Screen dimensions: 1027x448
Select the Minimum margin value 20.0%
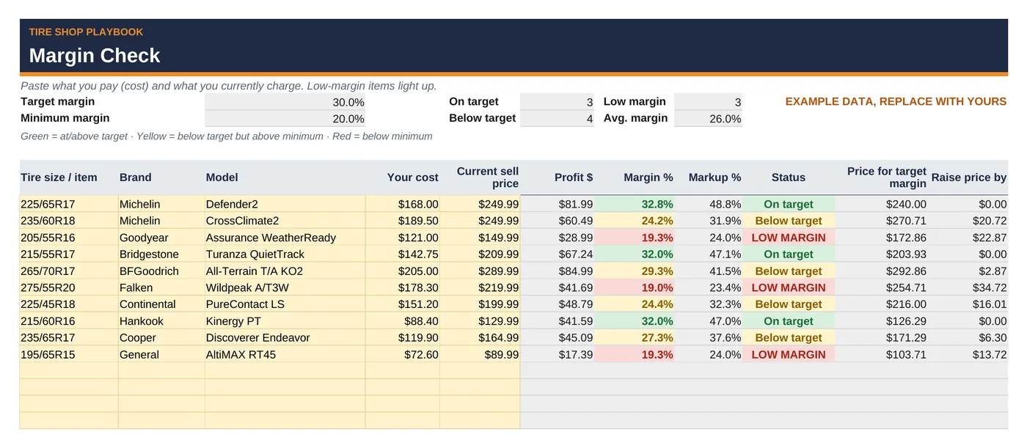click(285, 119)
